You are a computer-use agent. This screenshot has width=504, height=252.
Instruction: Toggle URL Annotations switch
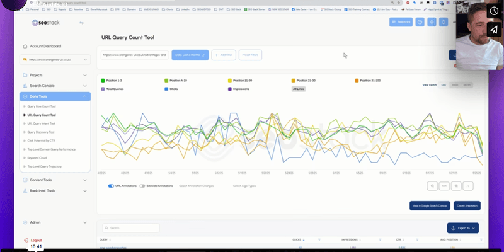pos(111,186)
